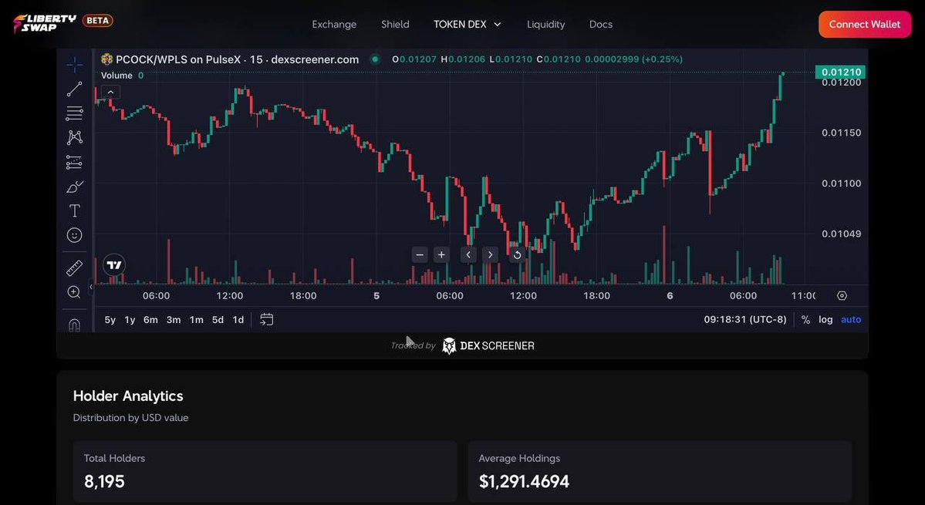Toggle the magnet snapping mode

74,325
